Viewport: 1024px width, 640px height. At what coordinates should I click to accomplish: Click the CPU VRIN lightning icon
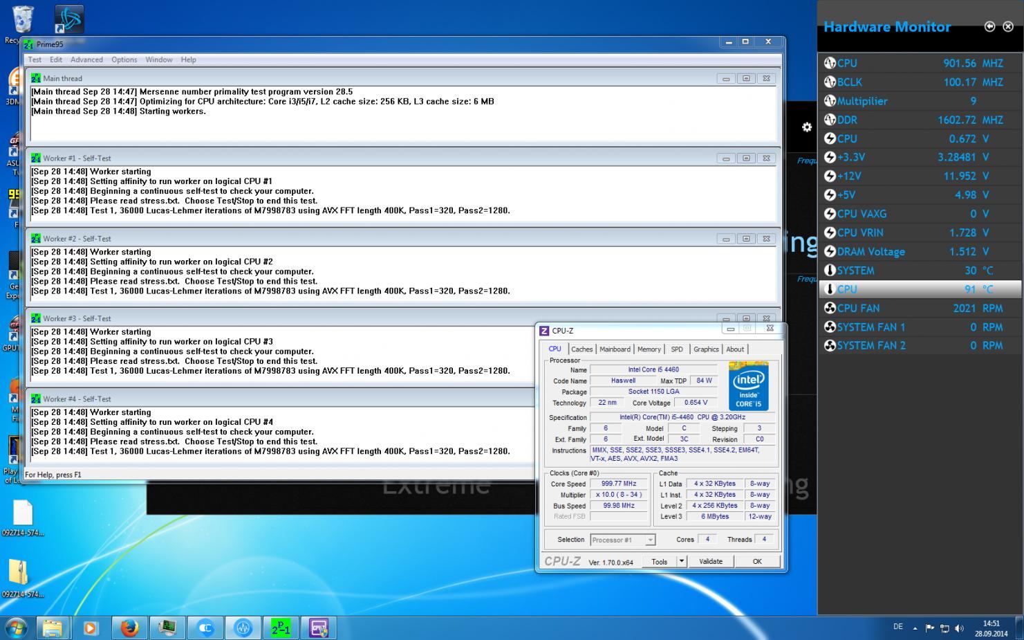(x=830, y=232)
